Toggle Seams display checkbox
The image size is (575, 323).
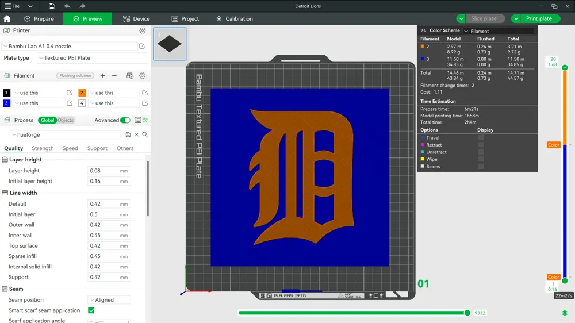point(481,167)
